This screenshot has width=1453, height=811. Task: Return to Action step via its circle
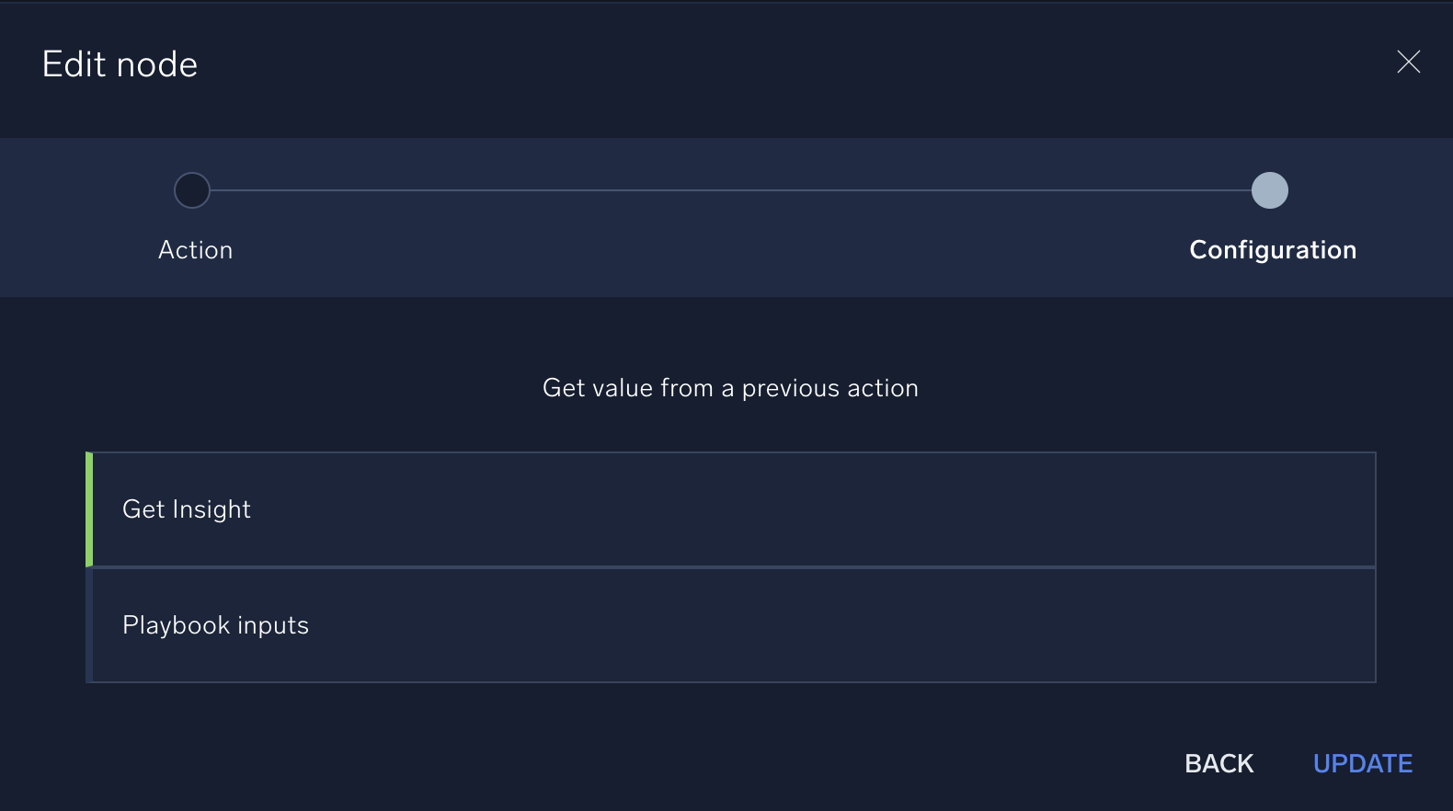(x=191, y=190)
